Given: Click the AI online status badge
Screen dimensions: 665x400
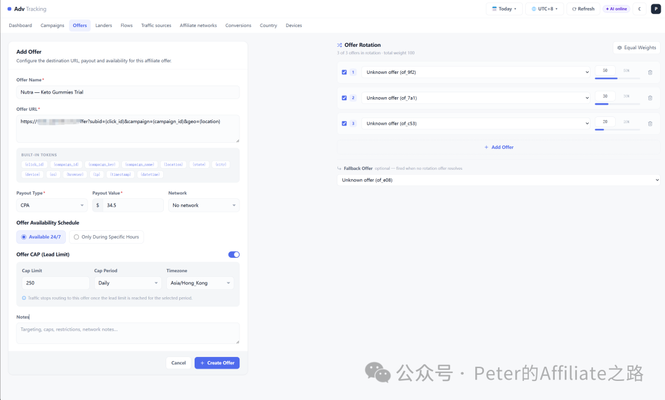Looking at the screenshot, I should pos(616,9).
